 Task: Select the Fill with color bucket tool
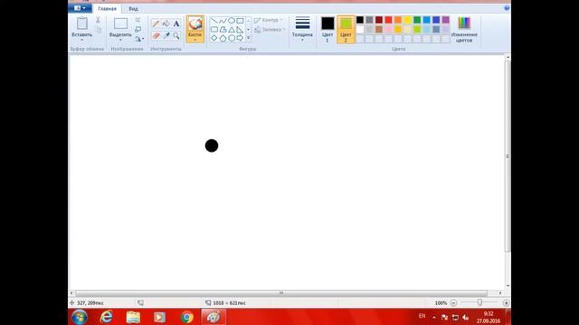click(x=166, y=23)
